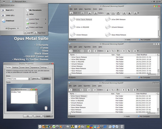Image resolution: width=162 pixels, height=129 pixels.
Task: Open the Favorites menu in top Explorer window
Action: click(x=87, y=9)
